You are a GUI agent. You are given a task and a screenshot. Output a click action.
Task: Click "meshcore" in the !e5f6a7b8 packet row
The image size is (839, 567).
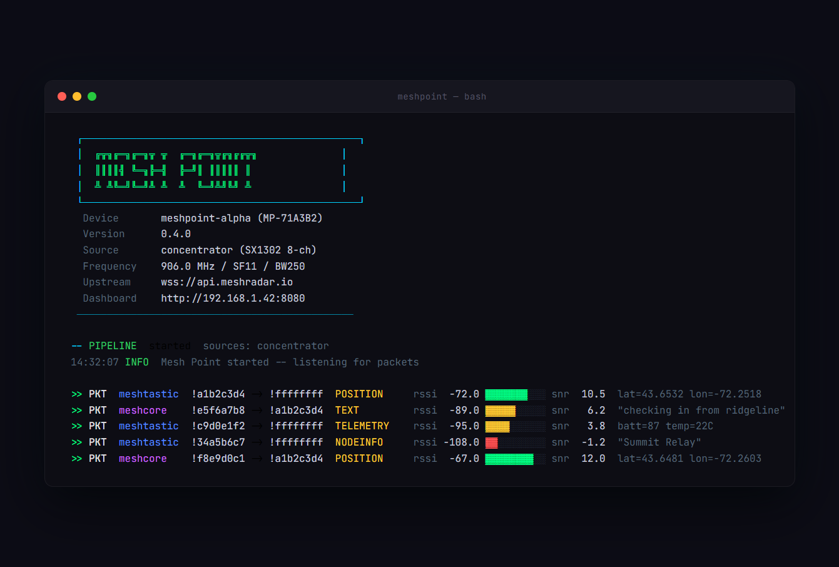[143, 411]
